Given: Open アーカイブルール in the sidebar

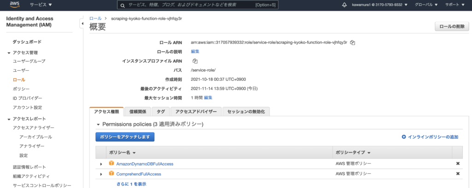Looking at the screenshot, I should [x=35, y=137].
